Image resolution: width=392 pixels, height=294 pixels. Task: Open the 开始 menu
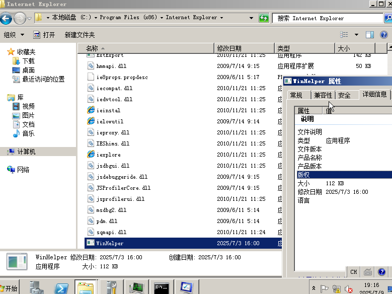click(x=9, y=288)
